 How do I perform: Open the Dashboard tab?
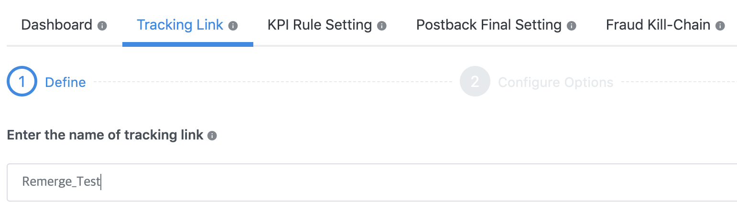pyautogui.click(x=57, y=25)
